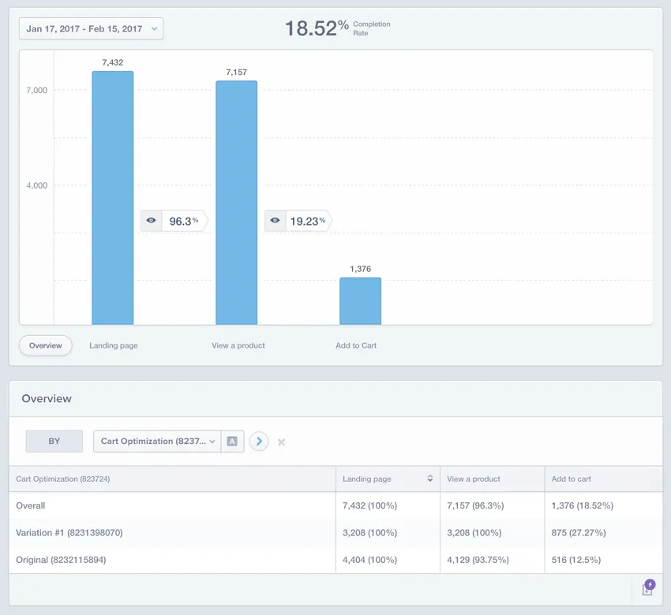
Task: Open the date range dropdown
Action: pos(91,28)
